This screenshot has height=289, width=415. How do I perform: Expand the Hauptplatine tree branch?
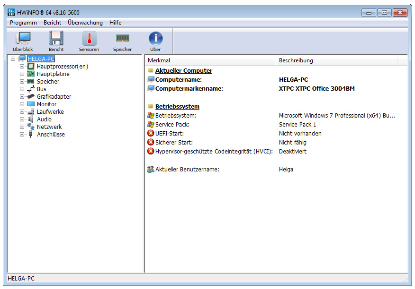(22, 74)
